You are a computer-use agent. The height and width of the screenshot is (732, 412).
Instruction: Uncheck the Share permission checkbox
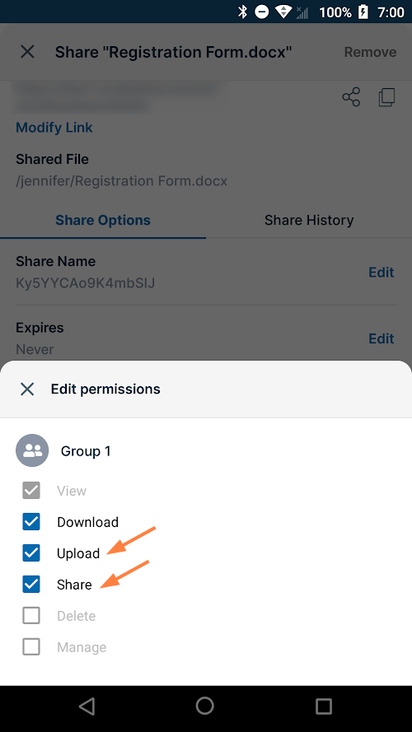(31, 585)
